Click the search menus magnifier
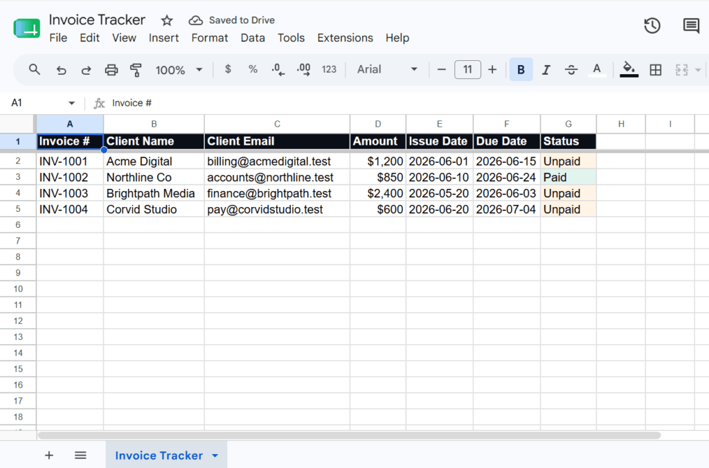Screen dimensions: 709x468 35,70
